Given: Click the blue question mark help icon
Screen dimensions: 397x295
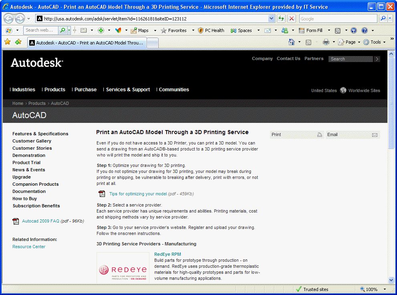Looking at the screenshot, I should (x=364, y=30).
